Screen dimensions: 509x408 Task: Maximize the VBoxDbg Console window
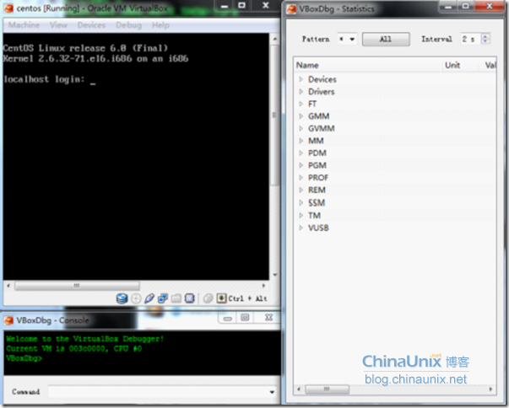tap(245, 318)
